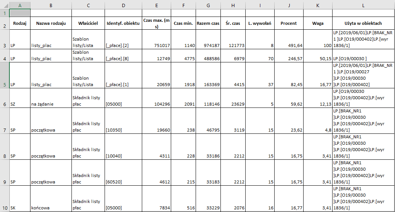395x212 pixels.
Task: Click cell with value 46795
Action: pyautogui.click(x=208, y=121)
